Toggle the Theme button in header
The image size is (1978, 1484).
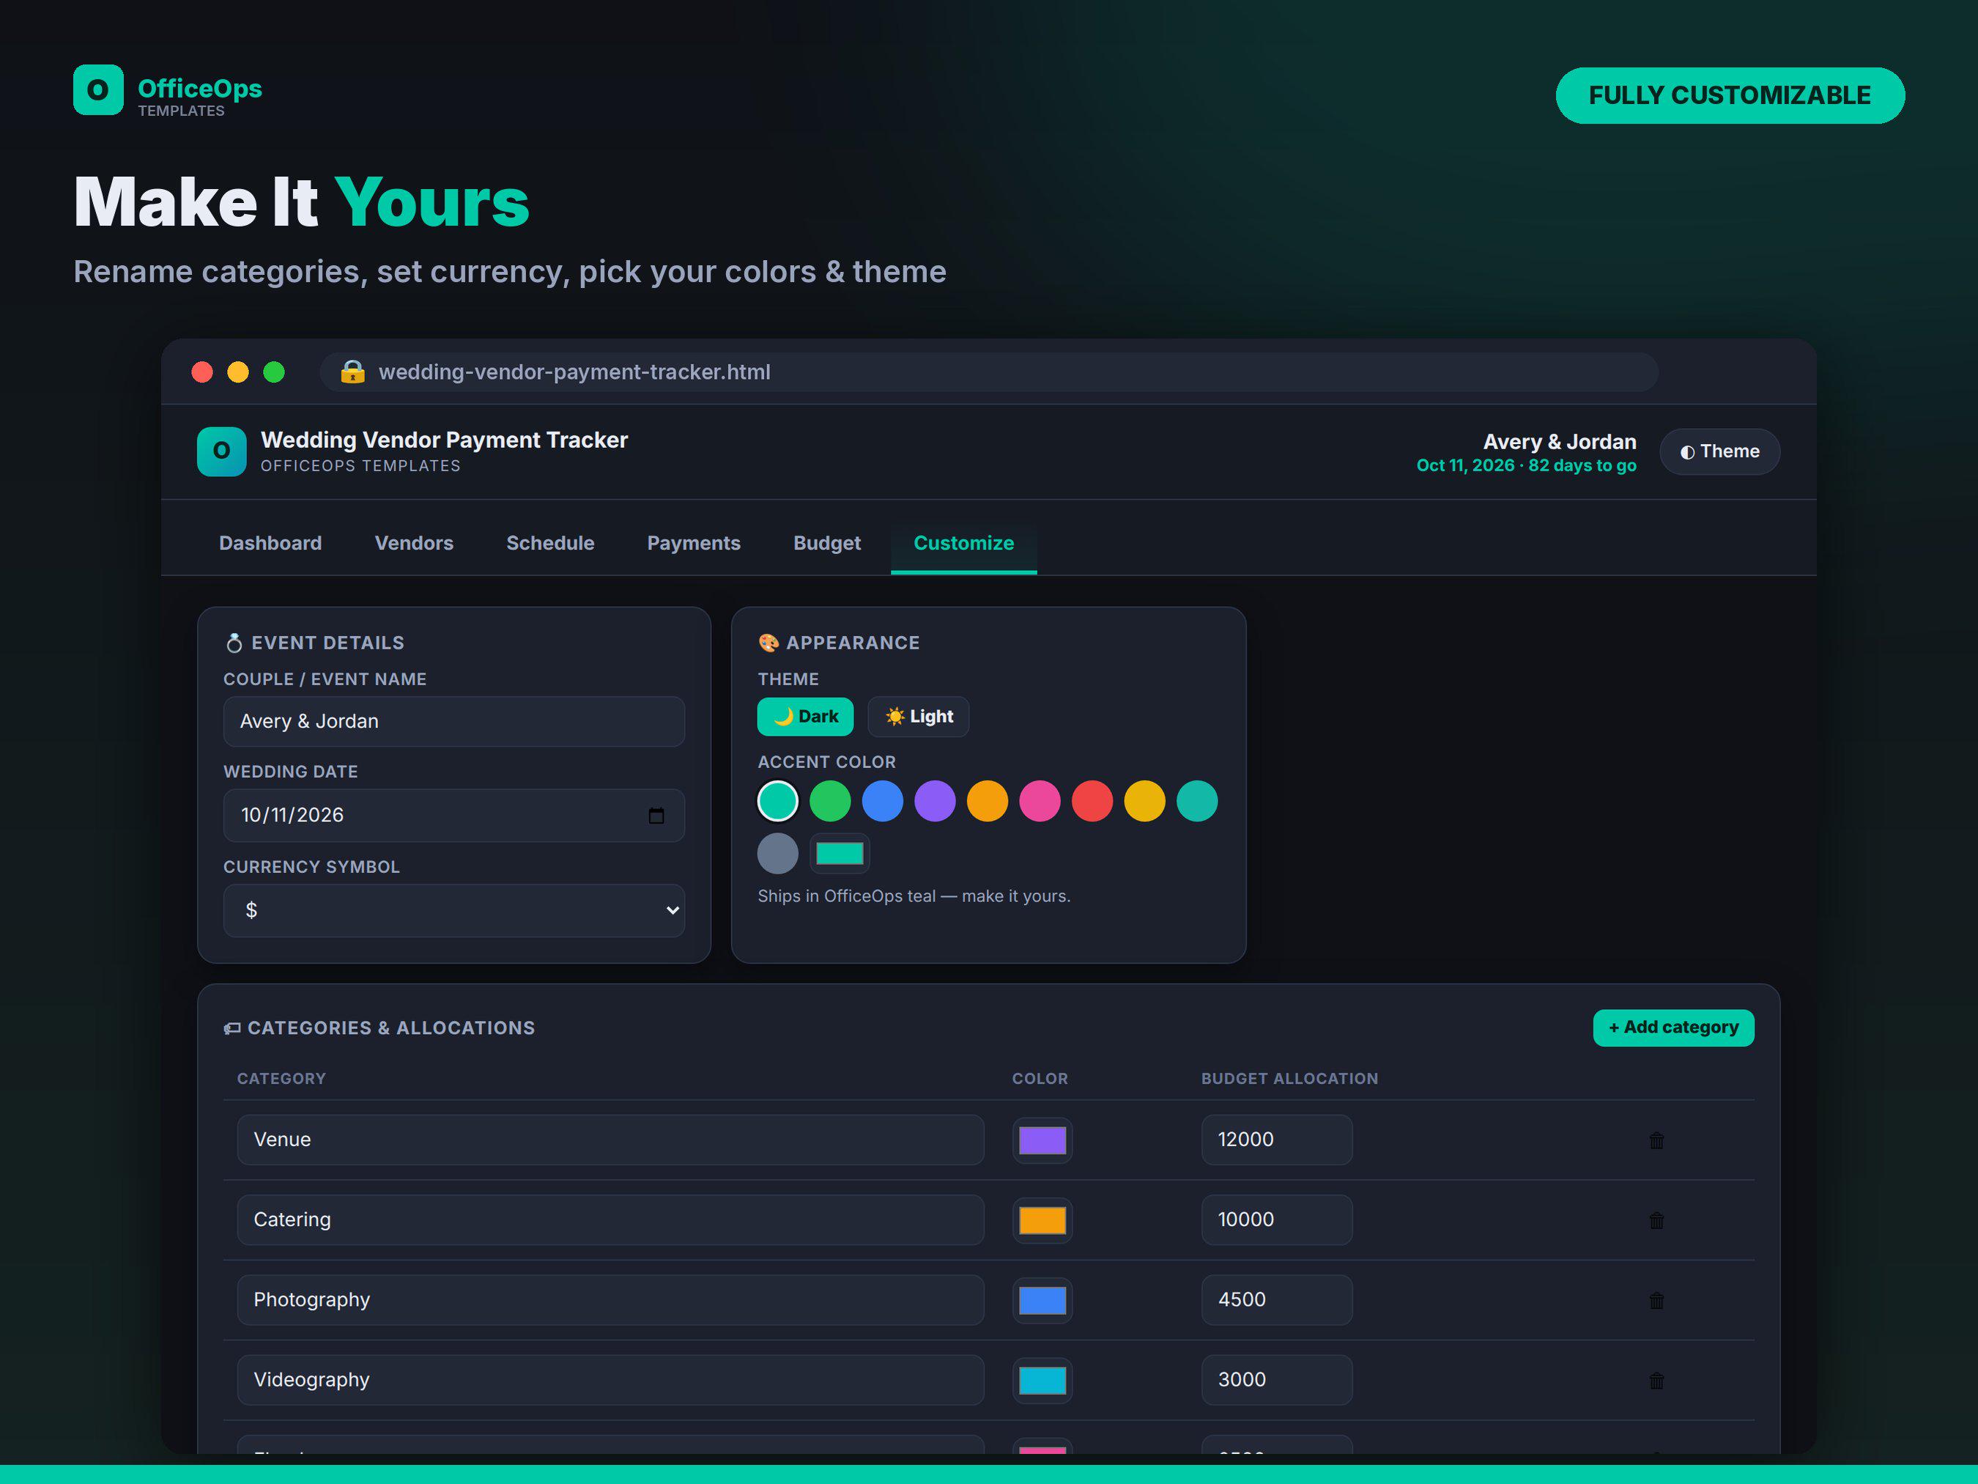[1719, 451]
